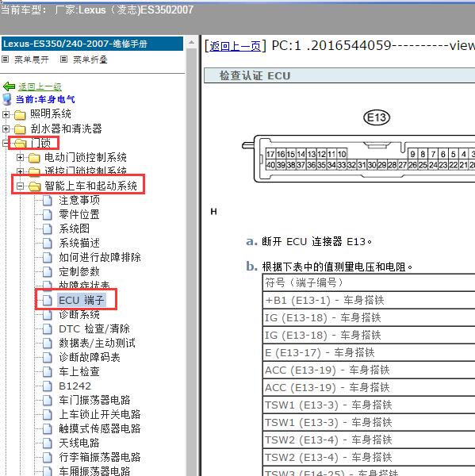The height and width of the screenshot is (476, 475).
Task: Open the 定制参数 page
Action: tap(79, 271)
